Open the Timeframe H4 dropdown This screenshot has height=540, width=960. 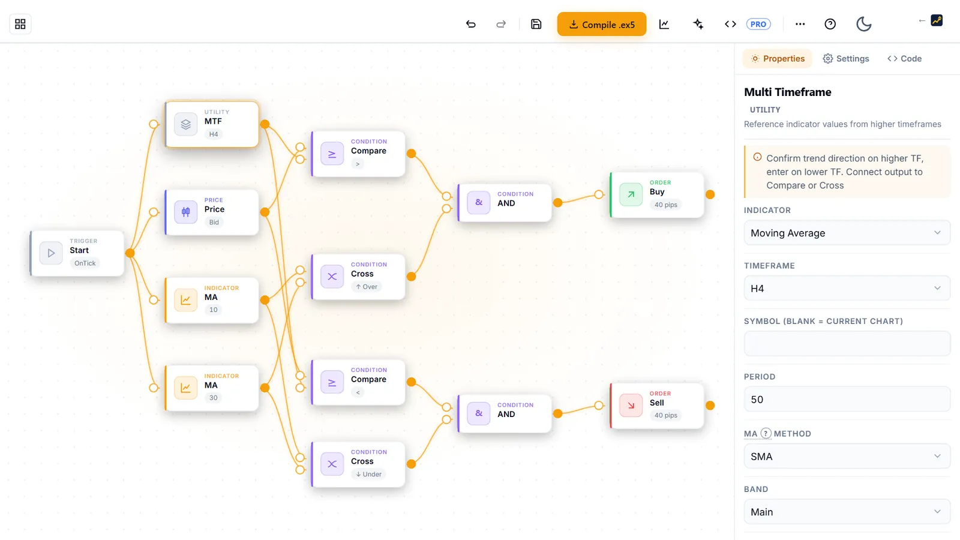847,288
